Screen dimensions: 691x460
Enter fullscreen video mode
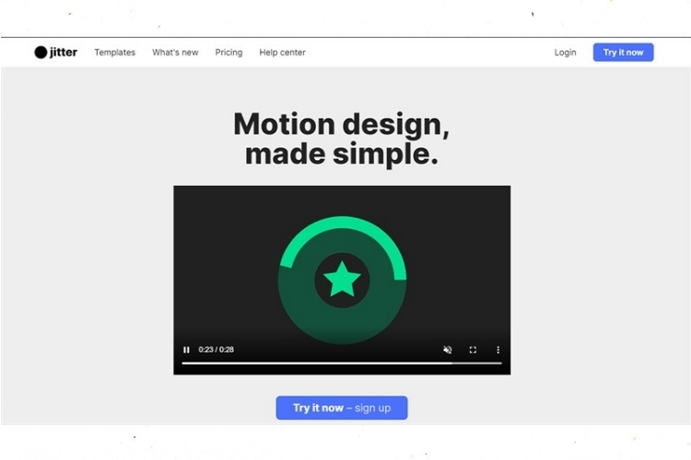click(473, 350)
